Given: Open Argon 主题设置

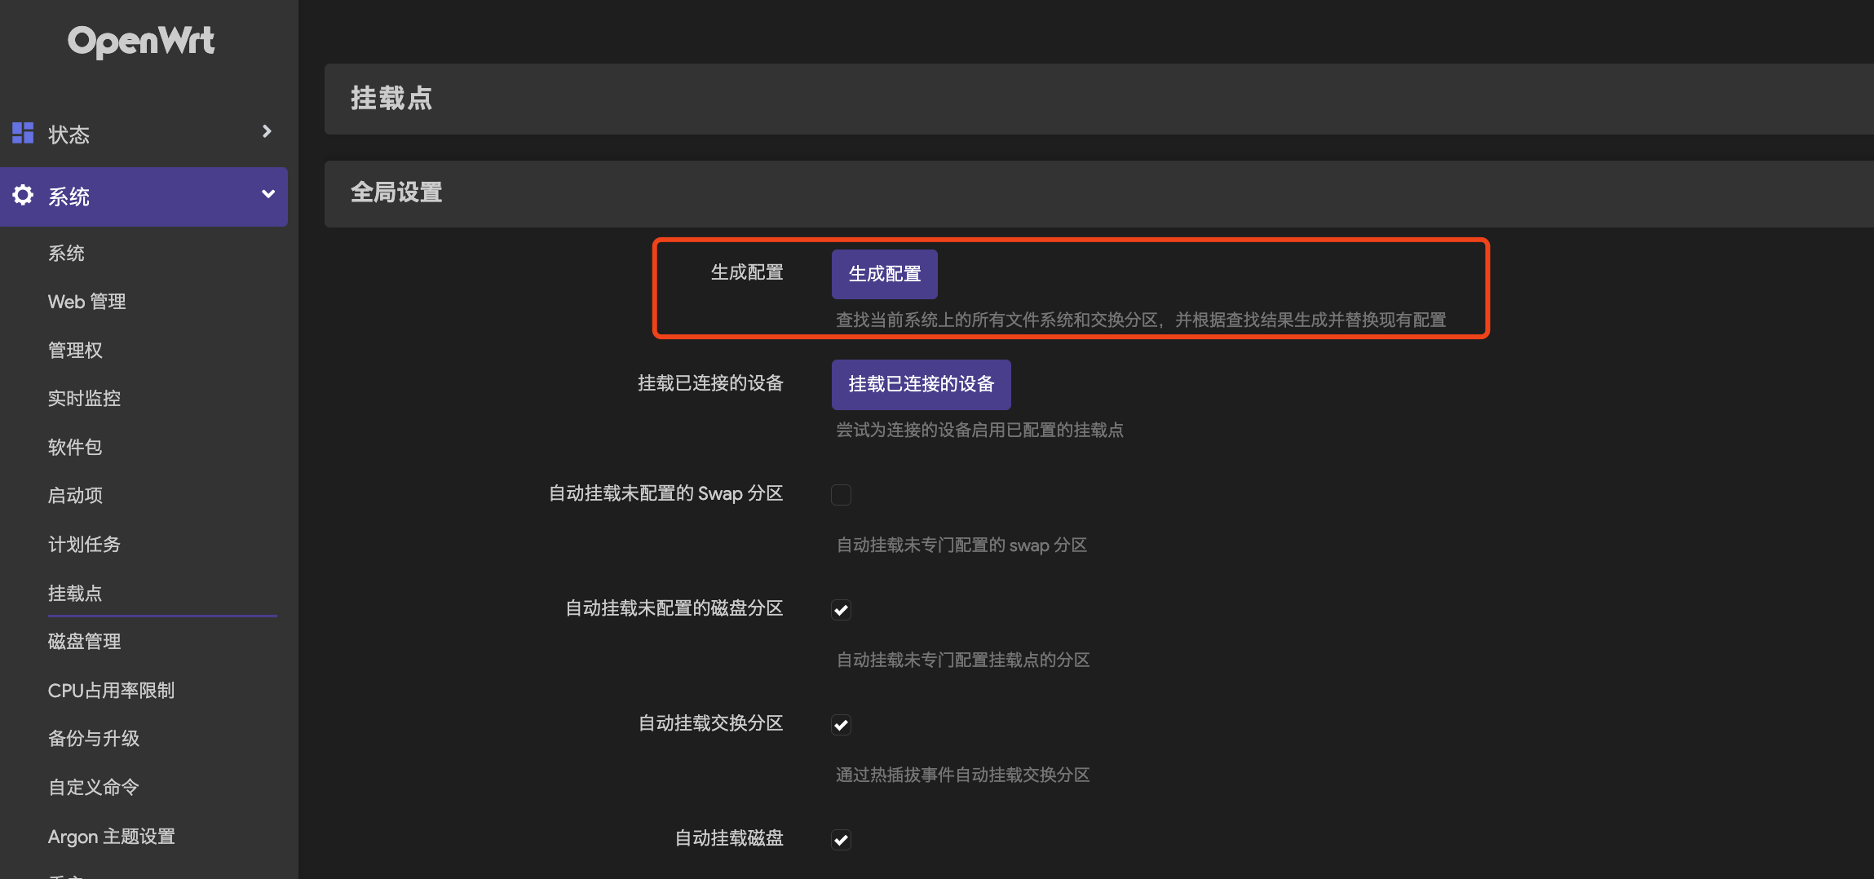Looking at the screenshot, I should point(112,837).
